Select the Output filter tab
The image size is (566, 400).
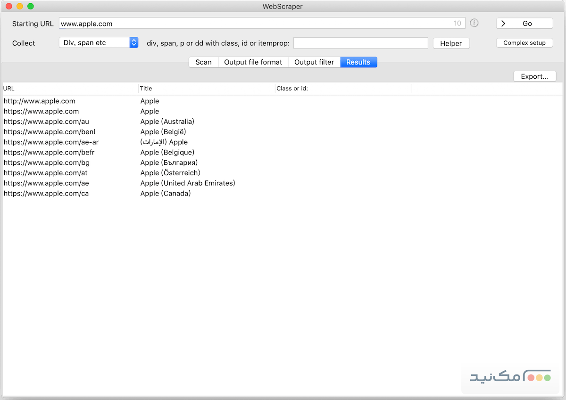tap(314, 62)
